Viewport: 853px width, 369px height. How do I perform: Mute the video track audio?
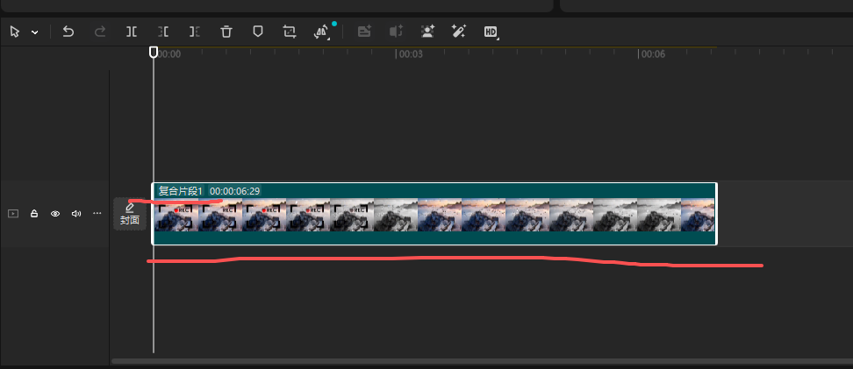pyautogui.click(x=76, y=213)
